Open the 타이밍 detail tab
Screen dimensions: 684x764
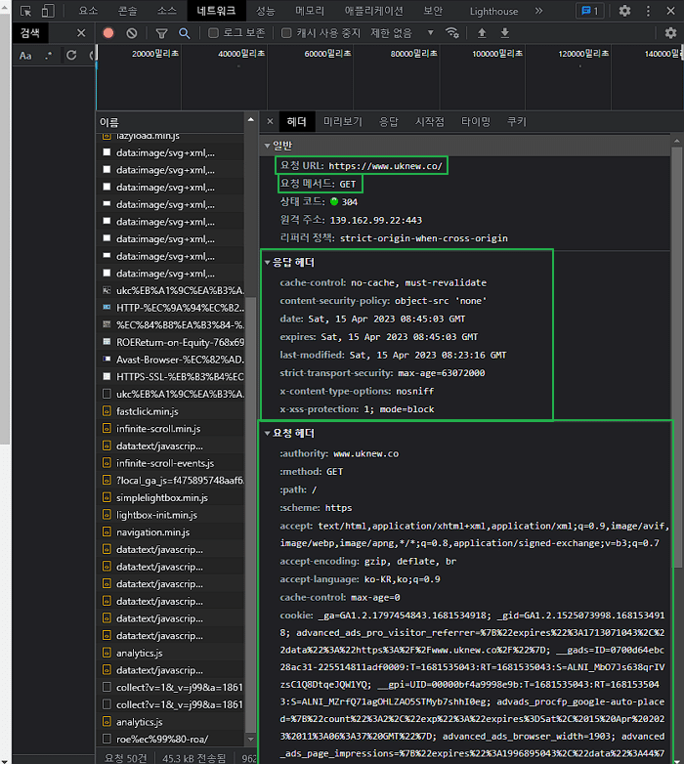(x=476, y=121)
